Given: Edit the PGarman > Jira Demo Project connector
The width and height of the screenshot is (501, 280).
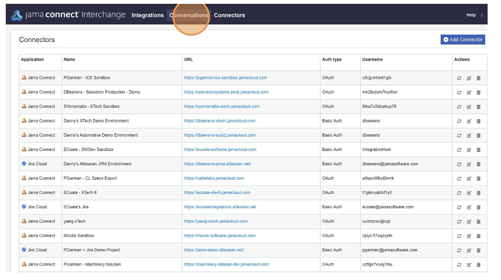Looking at the screenshot, I should [x=468, y=250].
